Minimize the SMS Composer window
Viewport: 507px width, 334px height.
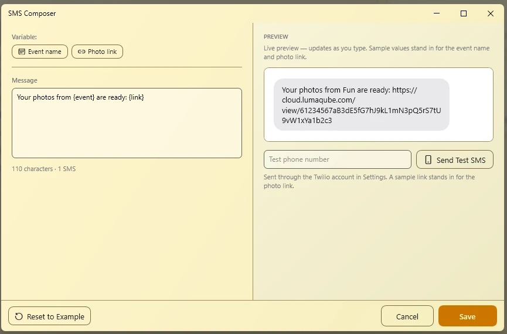click(x=437, y=13)
